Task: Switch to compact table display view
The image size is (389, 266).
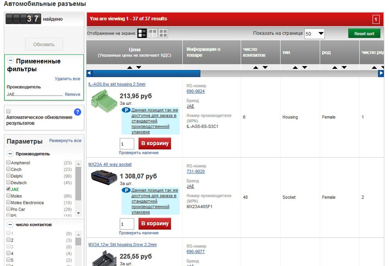Action: click(x=152, y=33)
